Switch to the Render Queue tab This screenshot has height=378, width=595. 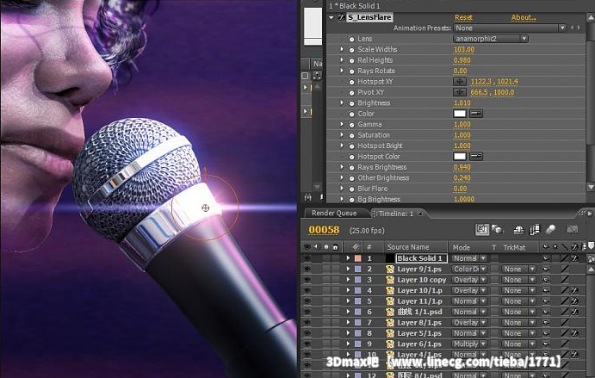(x=334, y=214)
